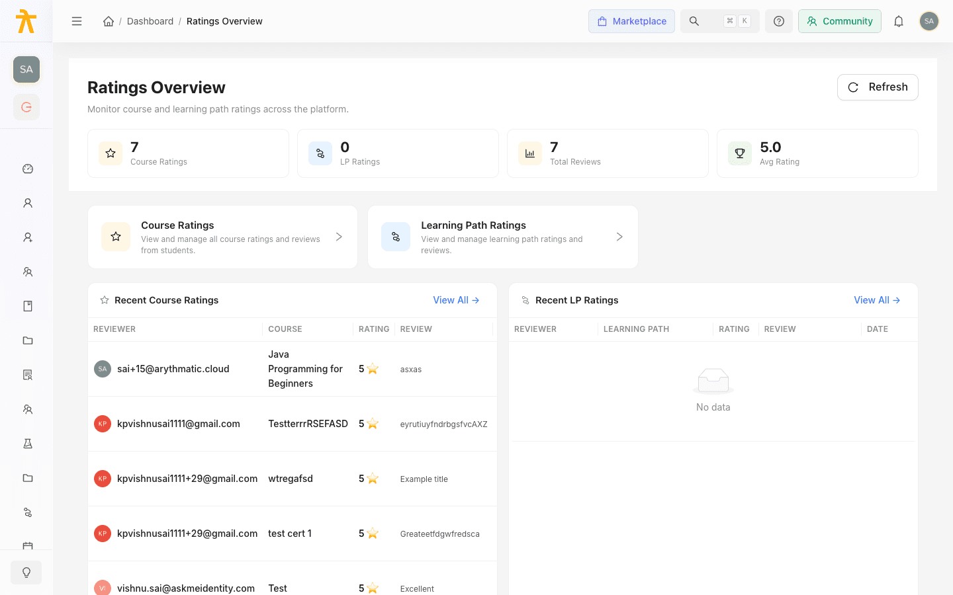The height and width of the screenshot is (595, 953).
Task: Click the red logout icon in sidebar
Action: [26, 107]
